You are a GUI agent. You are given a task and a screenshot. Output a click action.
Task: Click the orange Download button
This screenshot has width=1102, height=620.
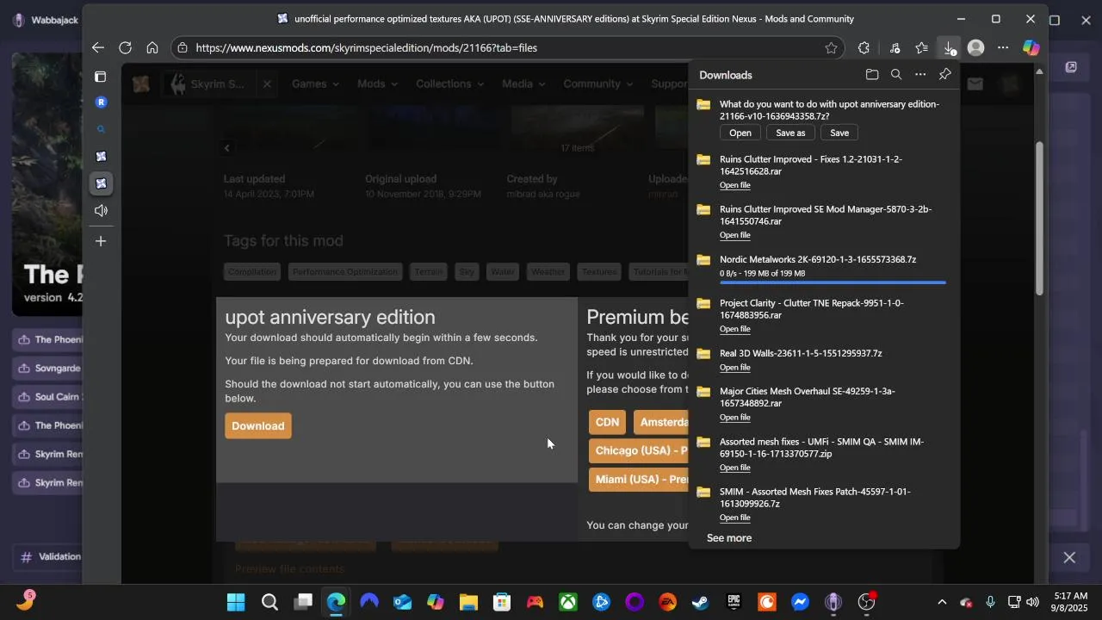(x=258, y=426)
